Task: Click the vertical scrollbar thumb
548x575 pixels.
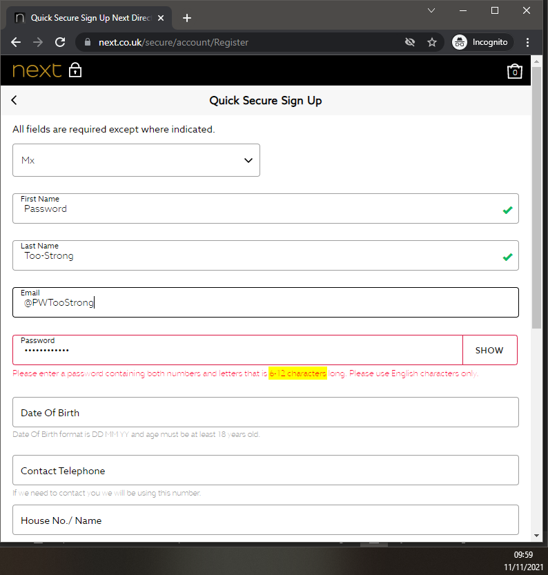Action: coord(537,197)
